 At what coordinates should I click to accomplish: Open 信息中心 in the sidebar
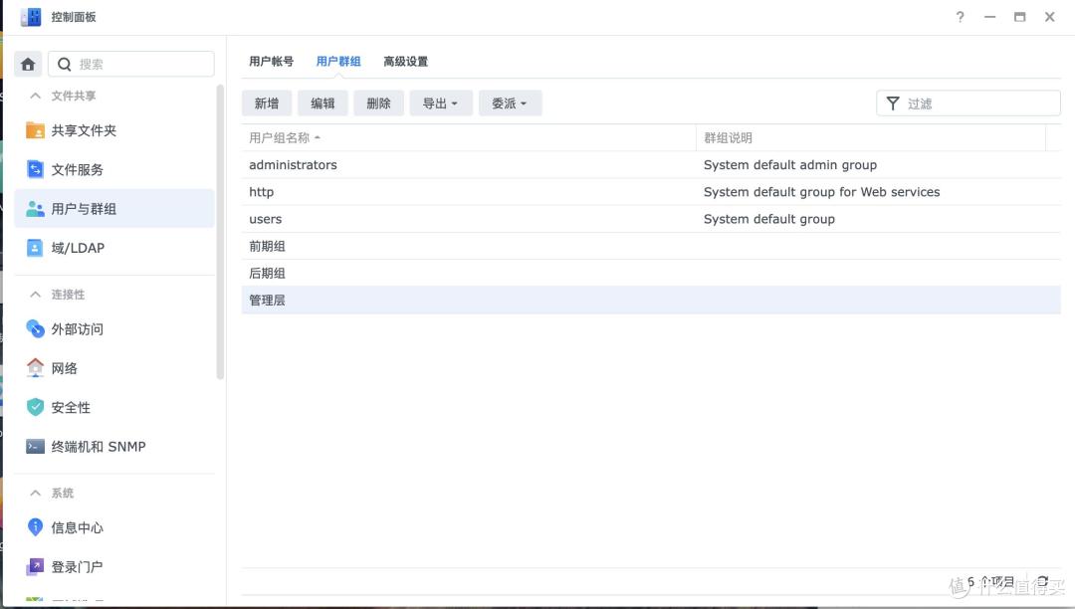click(x=113, y=526)
